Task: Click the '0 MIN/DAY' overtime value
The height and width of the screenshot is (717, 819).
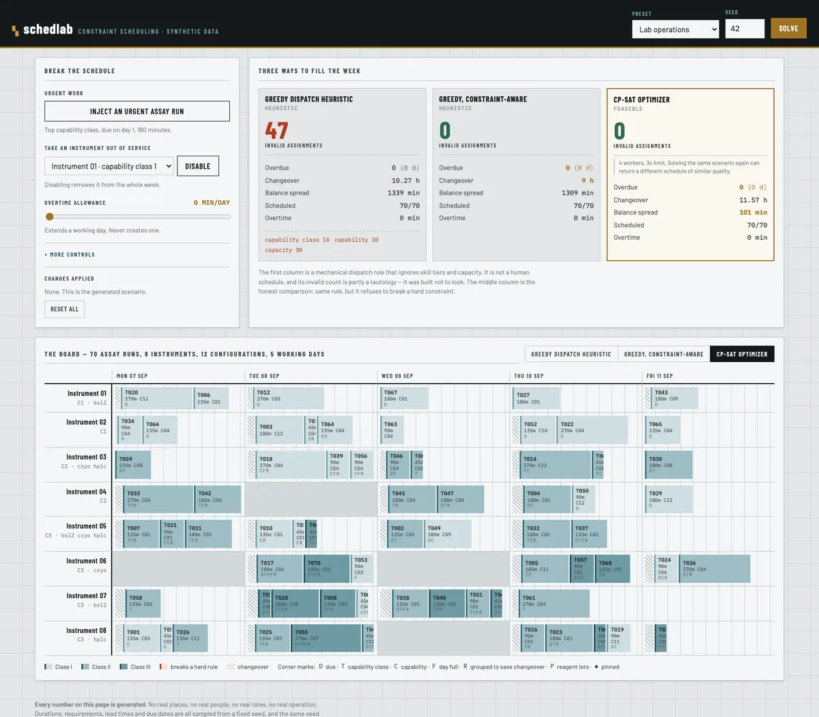Action: pyautogui.click(x=212, y=203)
